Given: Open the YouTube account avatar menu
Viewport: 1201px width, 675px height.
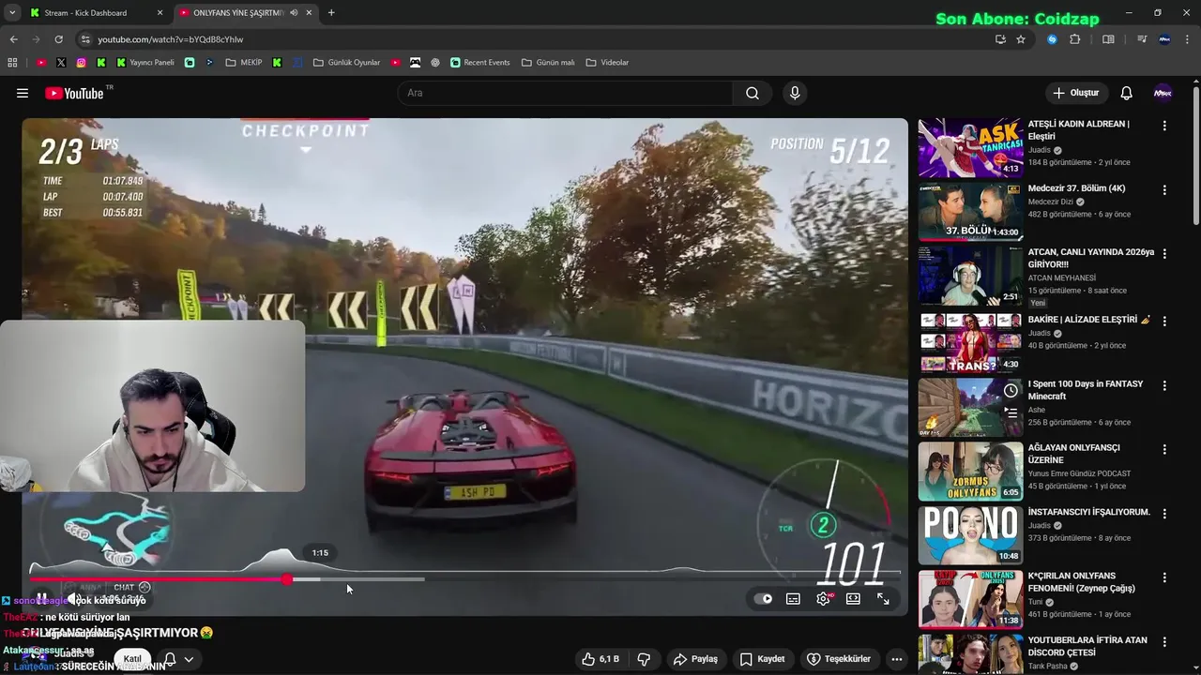Looking at the screenshot, I should 1163,93.
